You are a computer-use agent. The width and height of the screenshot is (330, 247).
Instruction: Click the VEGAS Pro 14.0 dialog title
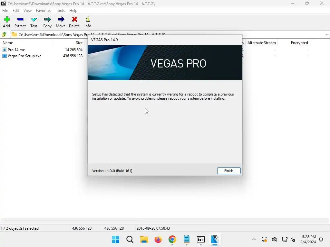click(x=104, y=40)
